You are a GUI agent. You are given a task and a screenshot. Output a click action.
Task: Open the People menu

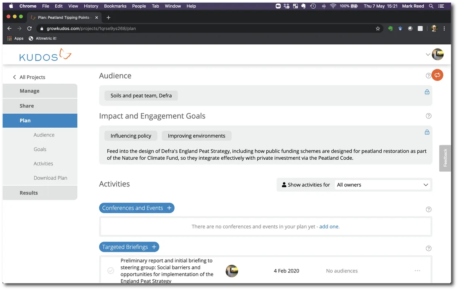139,6
